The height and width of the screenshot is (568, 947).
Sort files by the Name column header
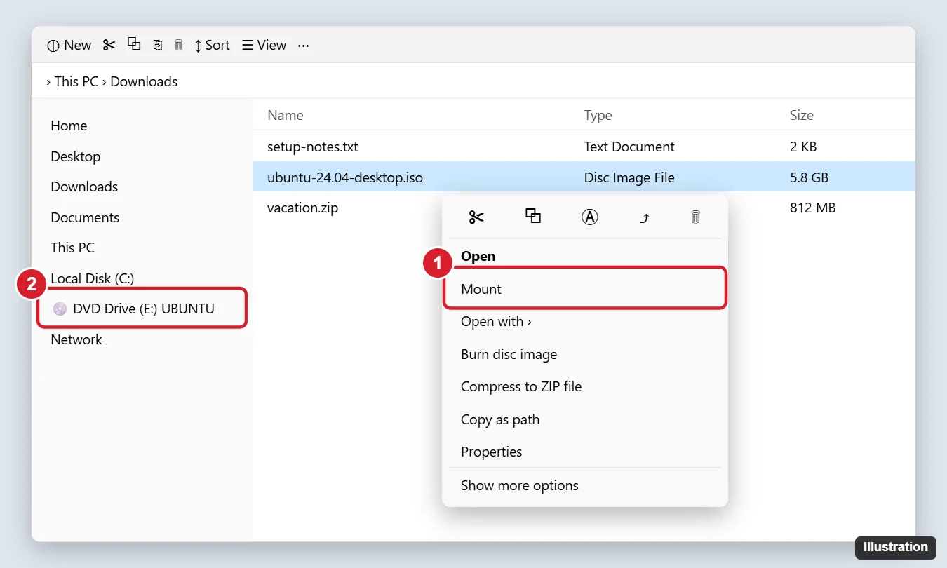coord(286,115)
